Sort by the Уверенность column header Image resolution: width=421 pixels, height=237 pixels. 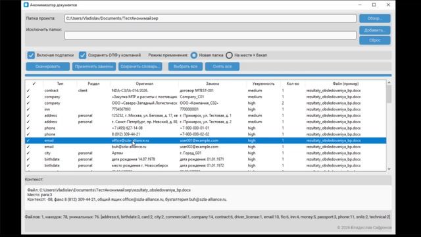tap(263, 84)
